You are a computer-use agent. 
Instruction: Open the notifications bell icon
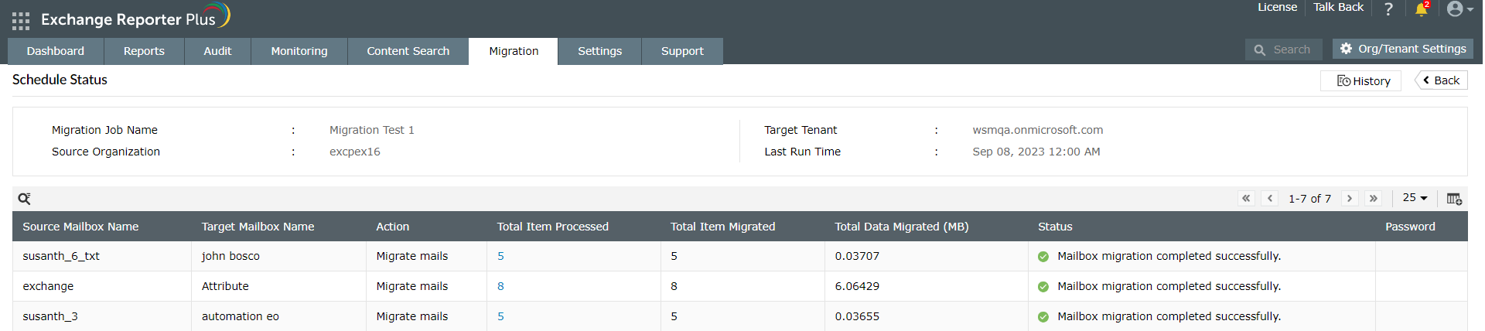tap(1421, 9)
